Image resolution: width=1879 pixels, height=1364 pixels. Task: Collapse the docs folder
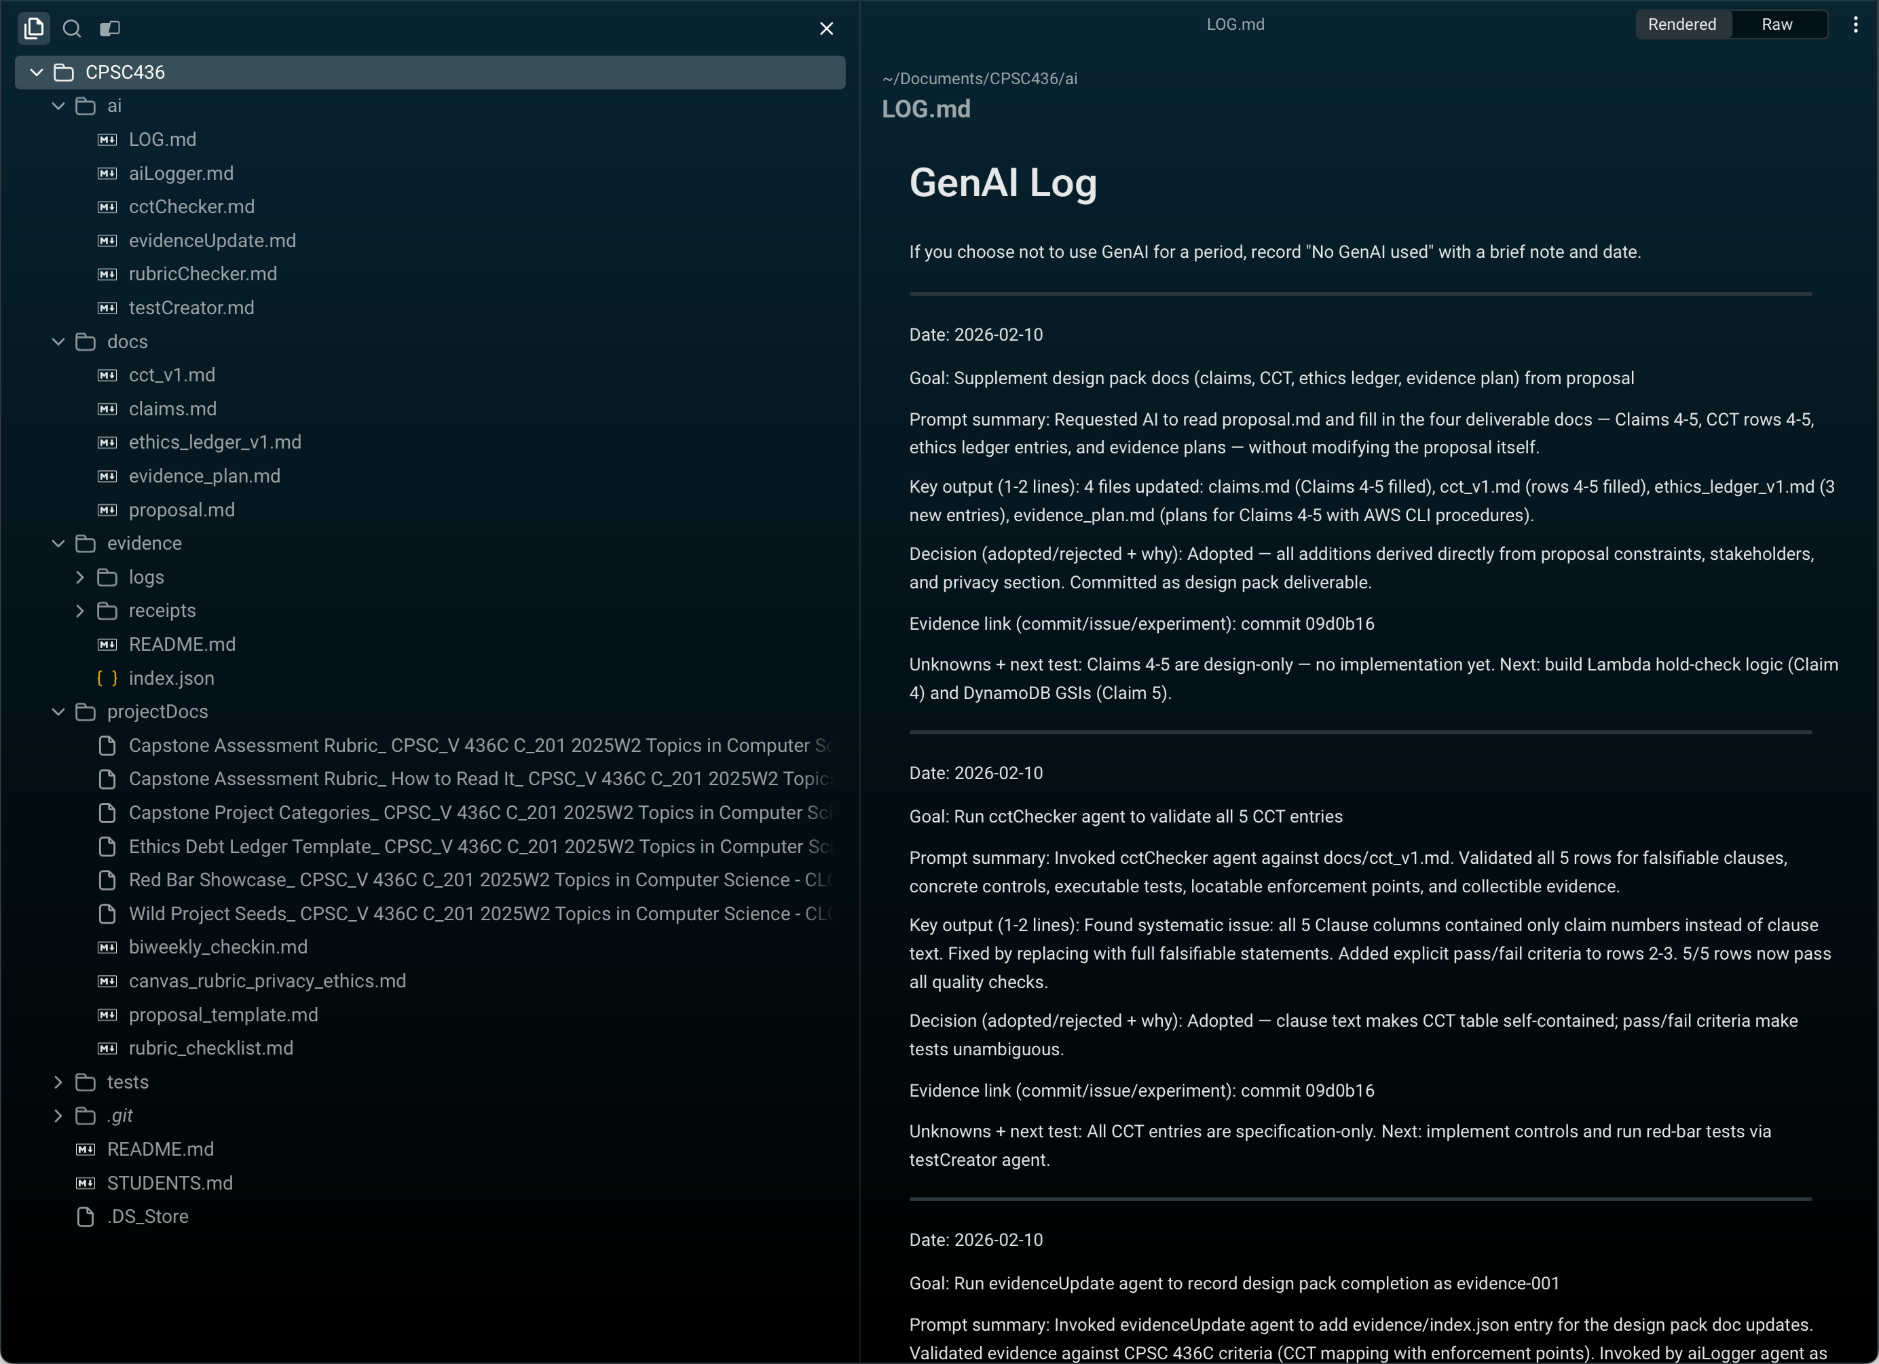(x=58, y=341)
